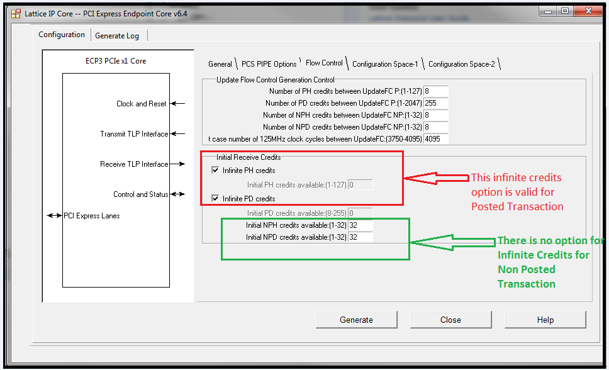The image size is (609, 370).
Task: Uncheck the Infinite PH credits checkbox
Action: pos(215,171)
